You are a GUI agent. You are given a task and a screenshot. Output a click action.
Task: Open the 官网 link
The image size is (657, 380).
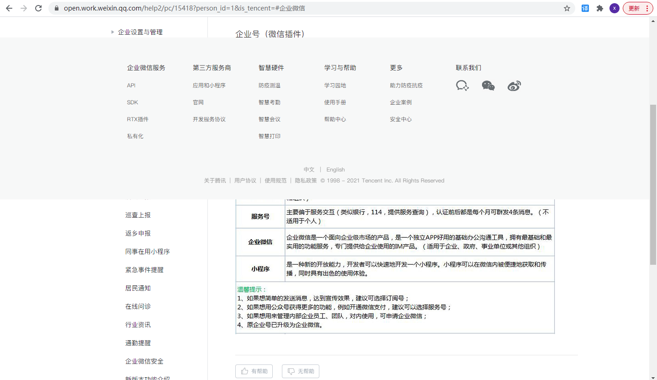pos(198,102)
